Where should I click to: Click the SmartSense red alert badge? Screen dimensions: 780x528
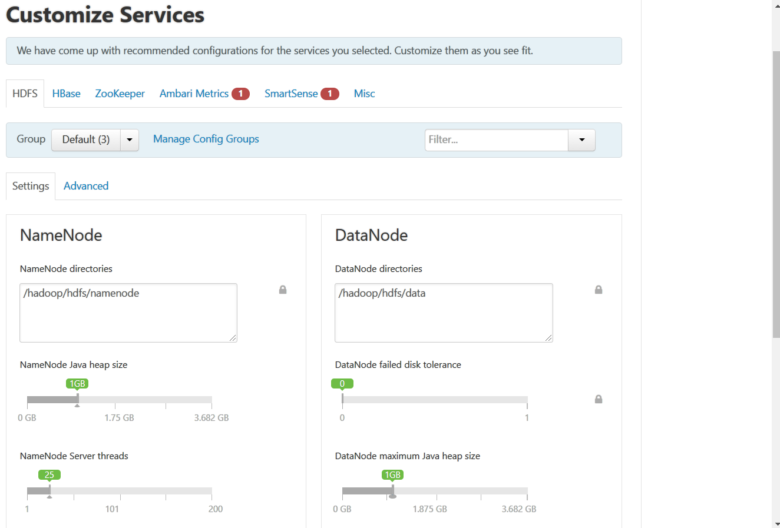(330, 94)
